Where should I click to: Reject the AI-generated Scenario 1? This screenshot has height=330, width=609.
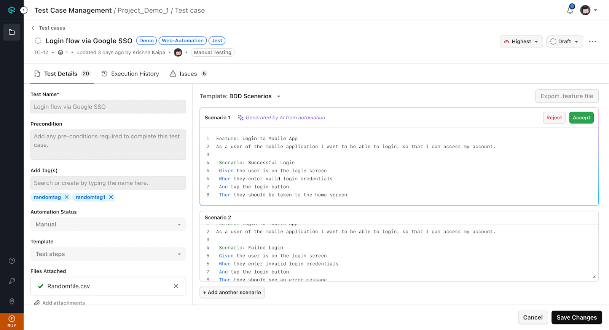554,118
